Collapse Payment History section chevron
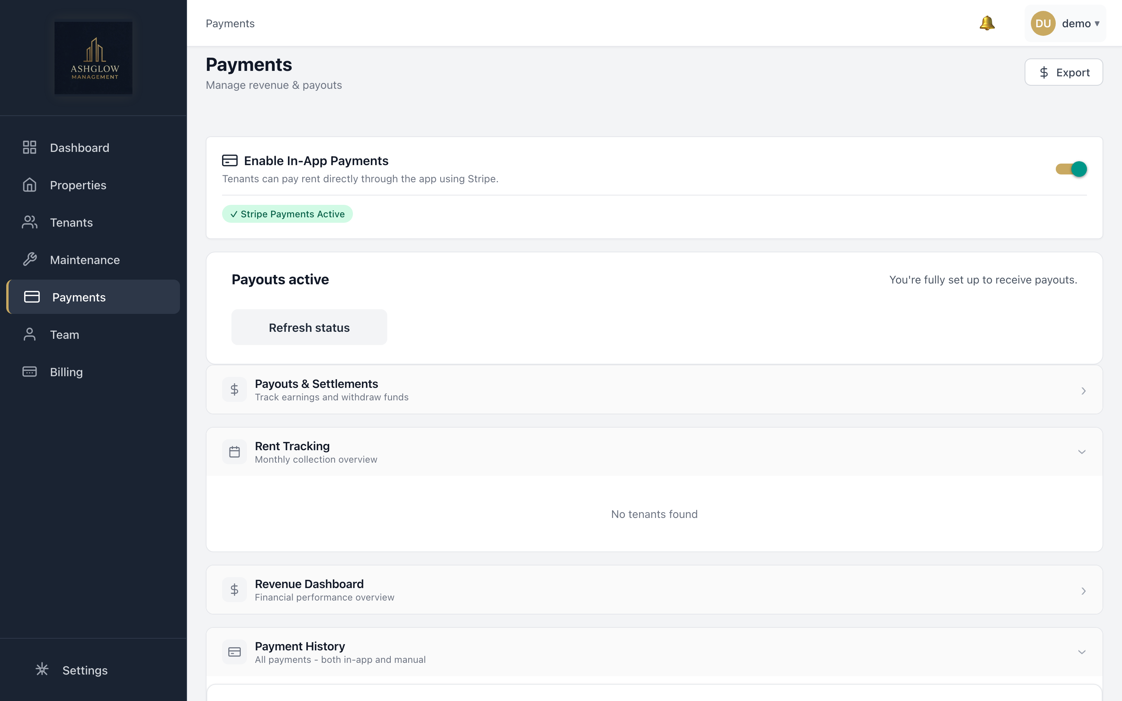Image resolution: width=1122 pixels, height=701 pixels. pyautogui.click(x=1081, y=652)
